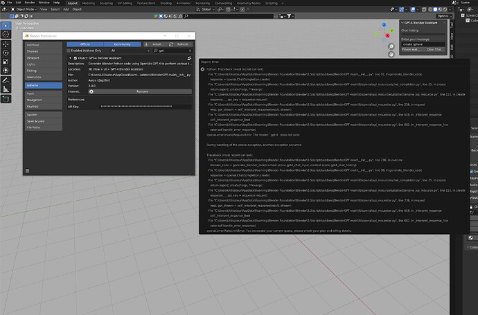Collapse the GPT-4 Blender Assistant add-on details
This screenshot has height=315, width=478.
(70, 58)
